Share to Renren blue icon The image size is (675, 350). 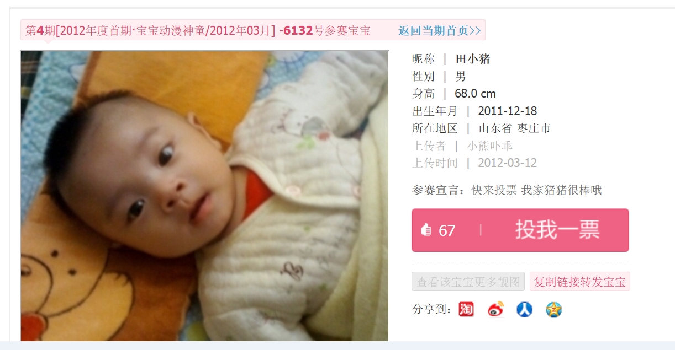(525, 310)
